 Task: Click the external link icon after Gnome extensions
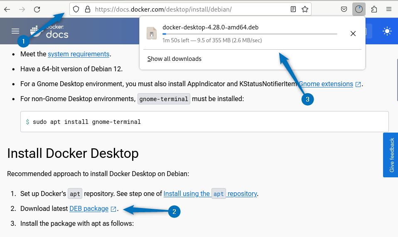coord(358,85)
